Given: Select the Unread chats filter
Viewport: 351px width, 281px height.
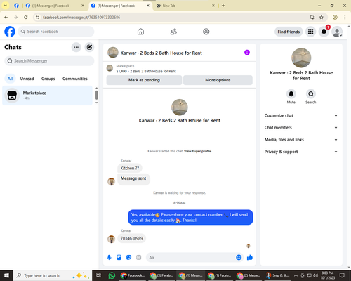Looking at the screenshot, I should (27, 79).
